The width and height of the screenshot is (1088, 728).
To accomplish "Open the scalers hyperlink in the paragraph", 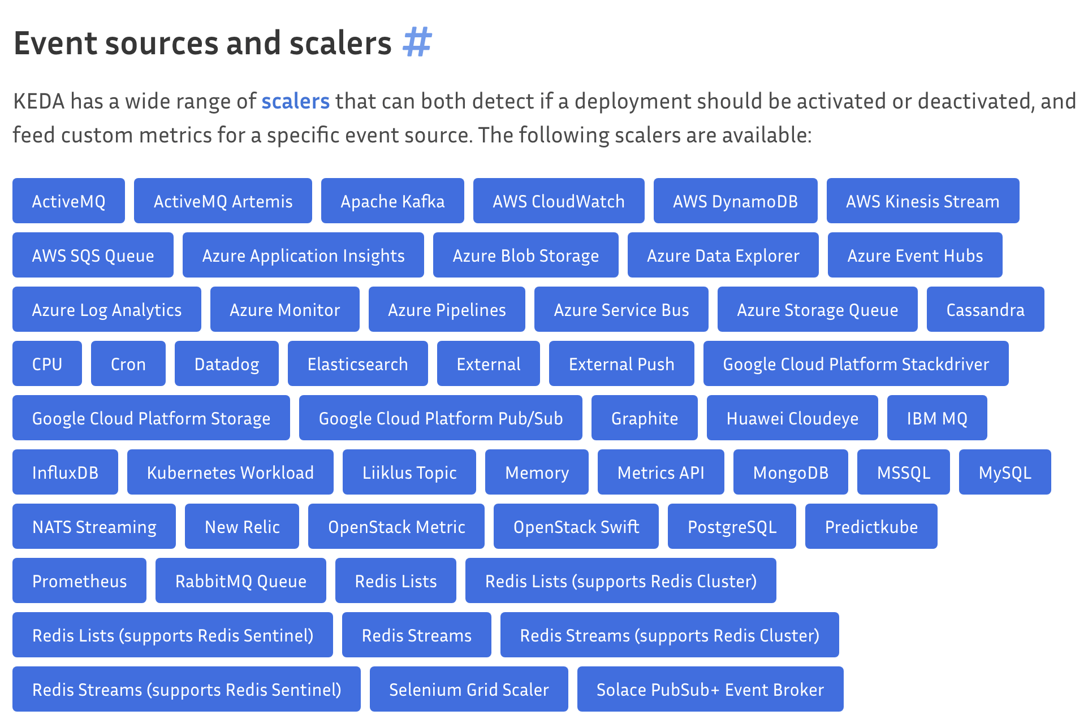I will (x=295, y=101).
